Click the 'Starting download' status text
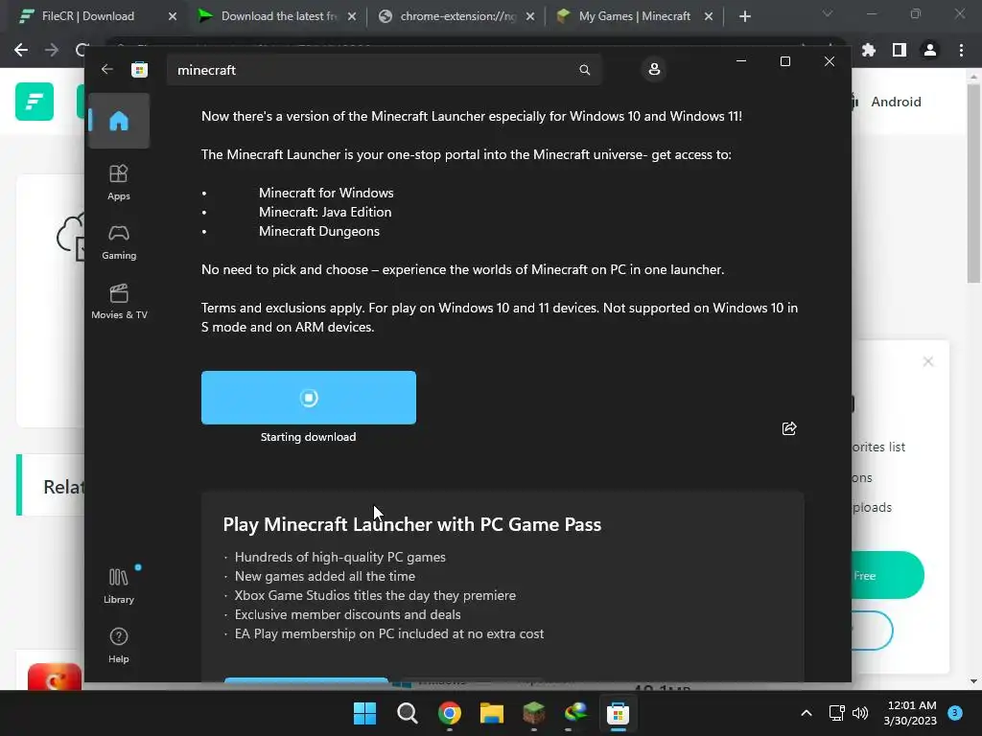982x736 pixels. (x=308, y=437)
